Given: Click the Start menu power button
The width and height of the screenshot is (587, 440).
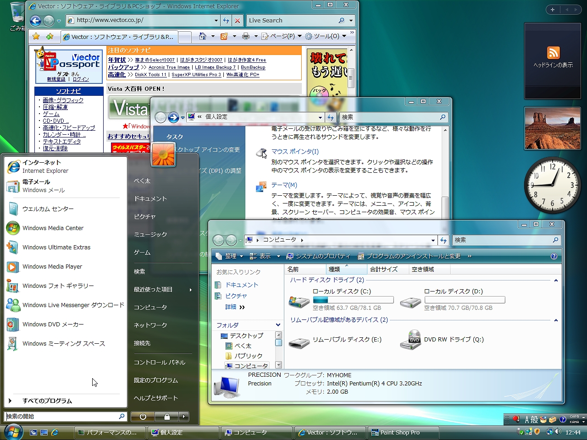Looking at the screenshot, I should 143,417.
